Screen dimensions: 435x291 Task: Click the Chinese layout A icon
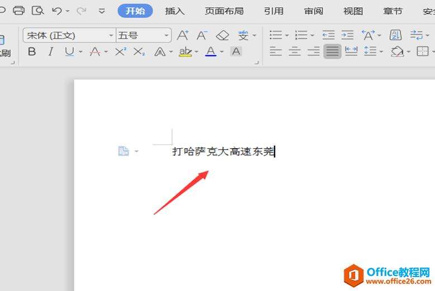coord(368,35)
